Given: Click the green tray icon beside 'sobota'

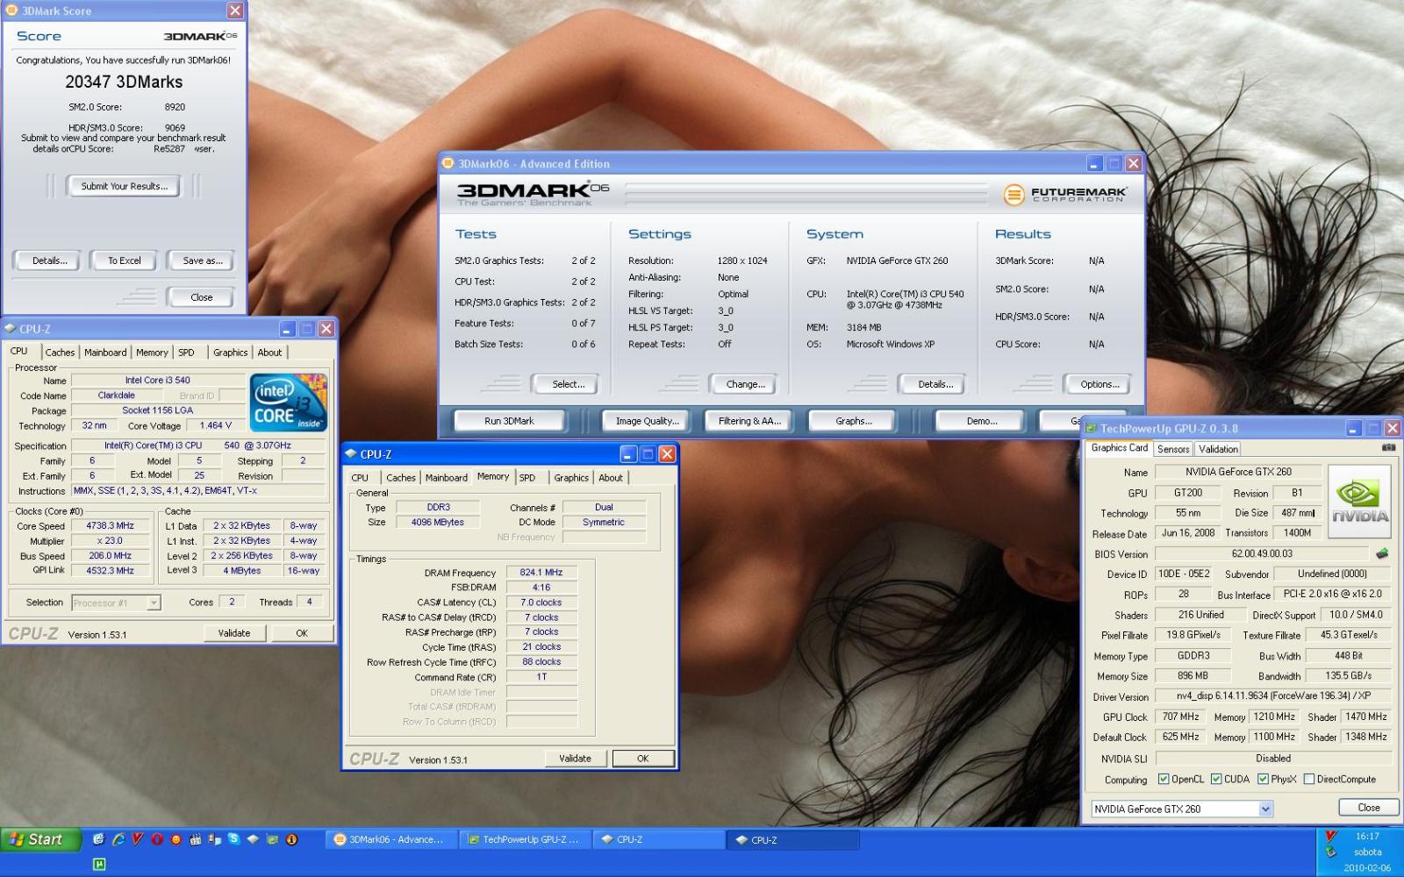Looking at the screenshot, I should click(1331, 852).
